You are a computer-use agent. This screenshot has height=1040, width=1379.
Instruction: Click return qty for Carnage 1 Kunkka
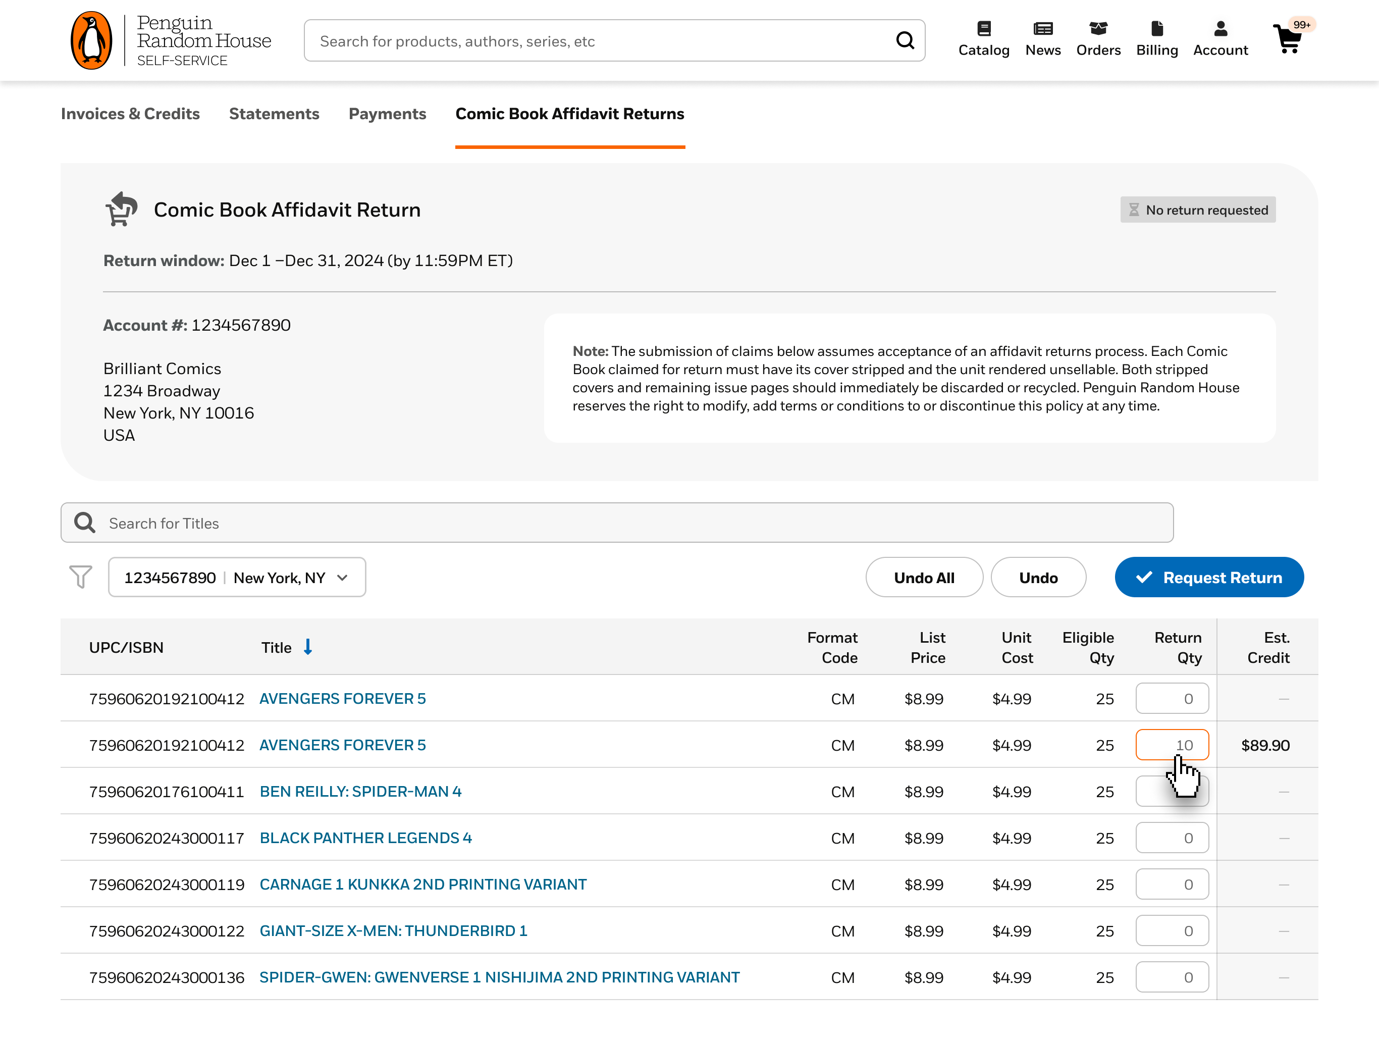point(1172,884)
